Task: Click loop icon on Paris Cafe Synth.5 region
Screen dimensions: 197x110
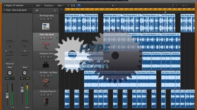Action: (159, 34)
